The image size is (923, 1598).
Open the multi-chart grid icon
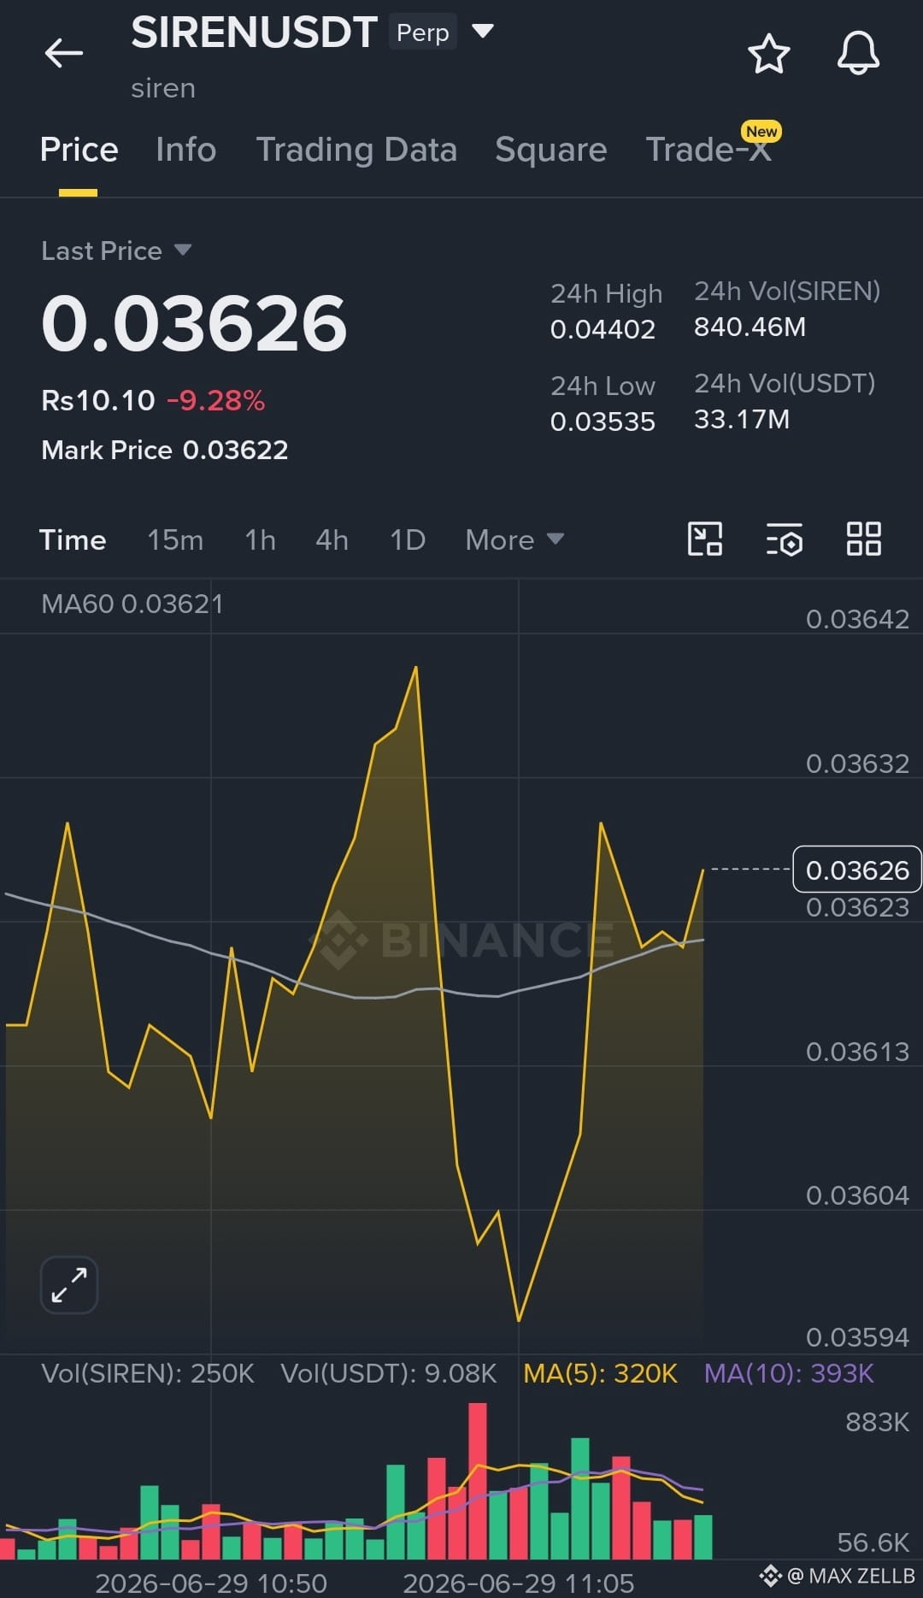pyautogui.click(x=863, y=539)
